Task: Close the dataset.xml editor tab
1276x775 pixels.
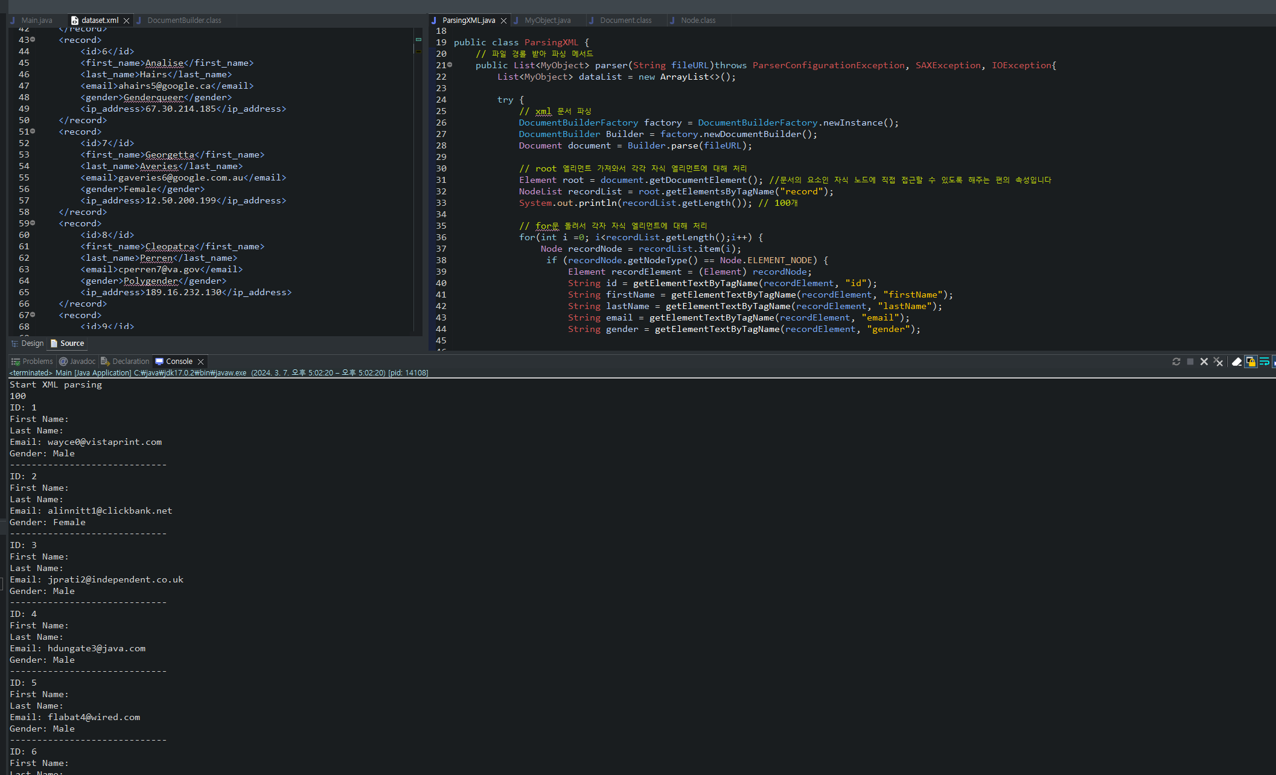Action: (126, 21)
